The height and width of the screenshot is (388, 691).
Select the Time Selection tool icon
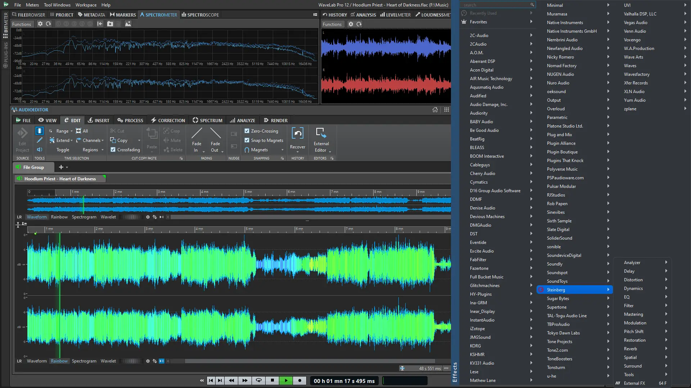click(40, 131)
